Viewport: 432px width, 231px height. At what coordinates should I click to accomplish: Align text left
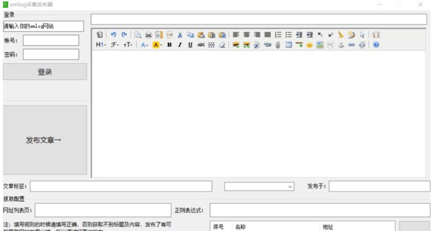tap(236, 35)
